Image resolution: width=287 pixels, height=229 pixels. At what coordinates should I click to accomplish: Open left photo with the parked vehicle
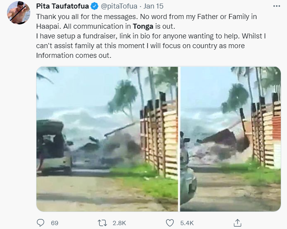[107, 139]
